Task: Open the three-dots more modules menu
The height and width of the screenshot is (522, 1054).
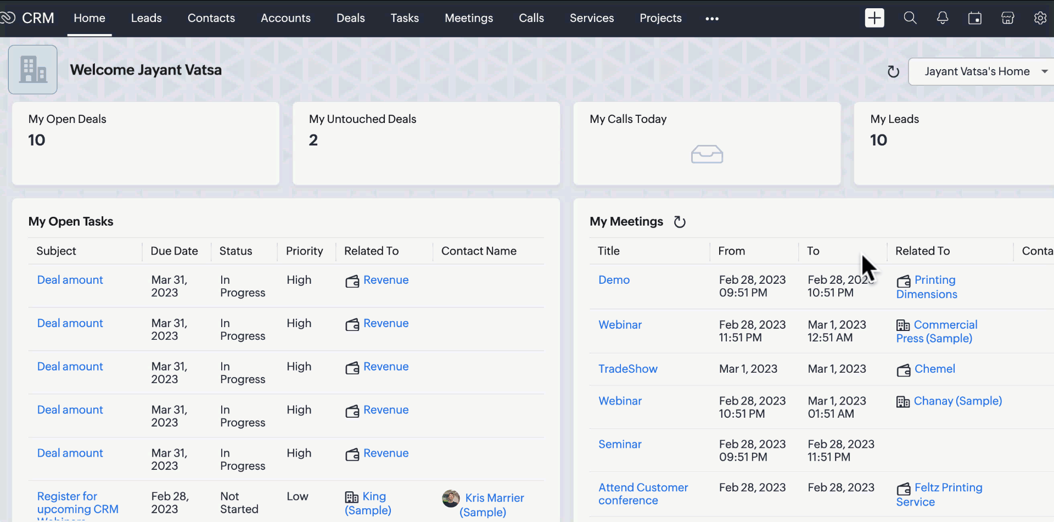Action: click(x=711, y=19)
